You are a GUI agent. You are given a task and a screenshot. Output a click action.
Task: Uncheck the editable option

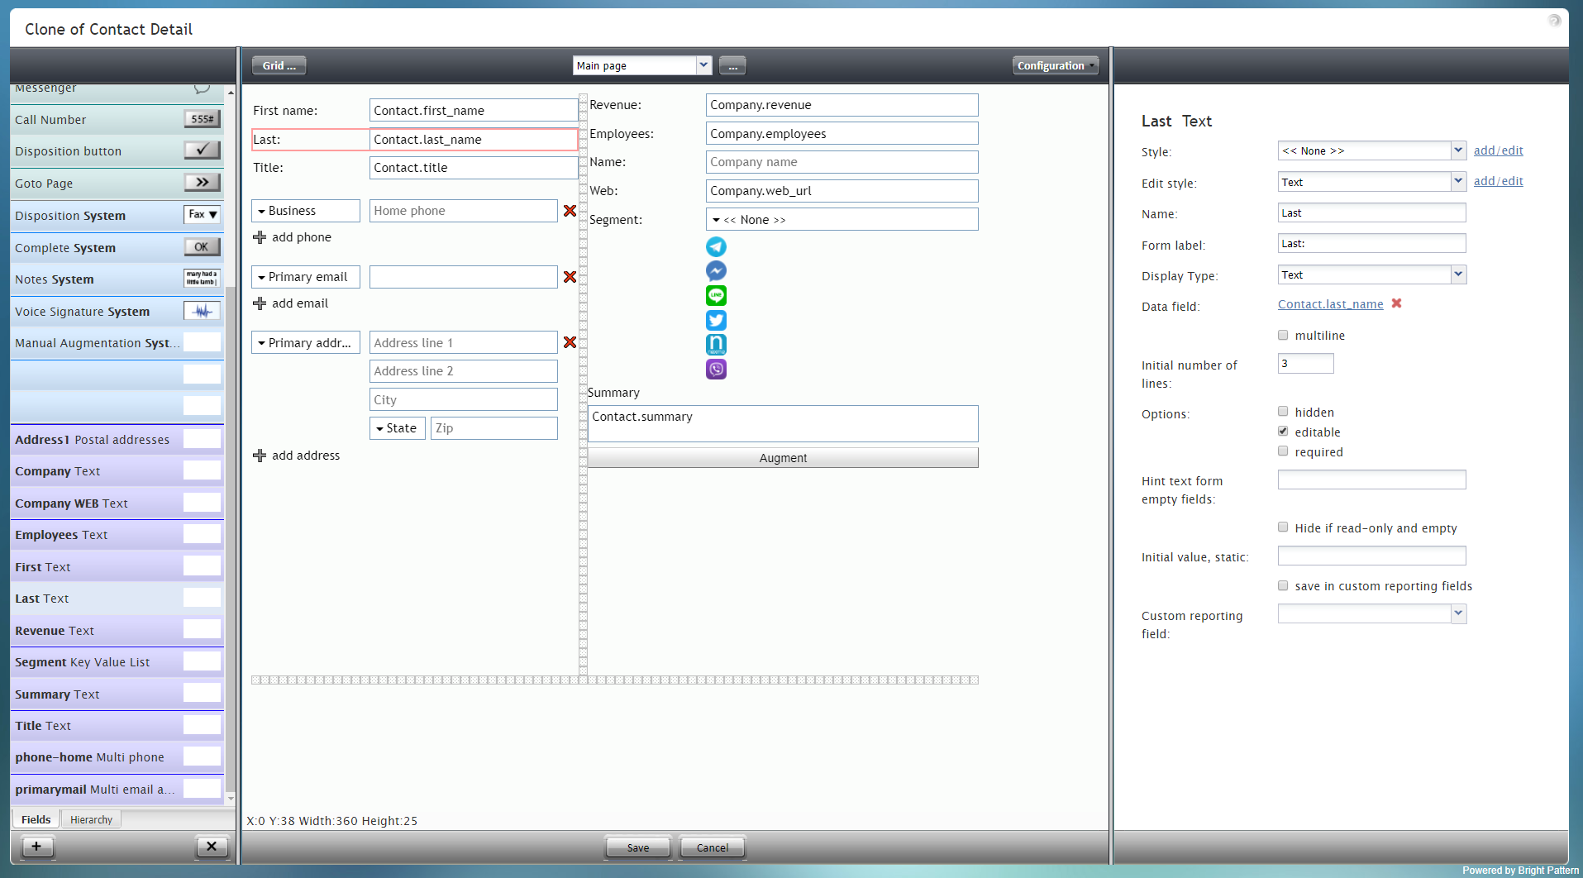pos(1283,431)
